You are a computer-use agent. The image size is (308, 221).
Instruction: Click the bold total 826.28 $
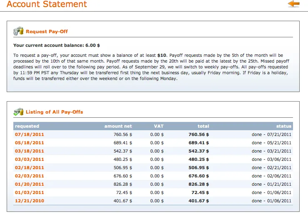(x=199, y=184)
